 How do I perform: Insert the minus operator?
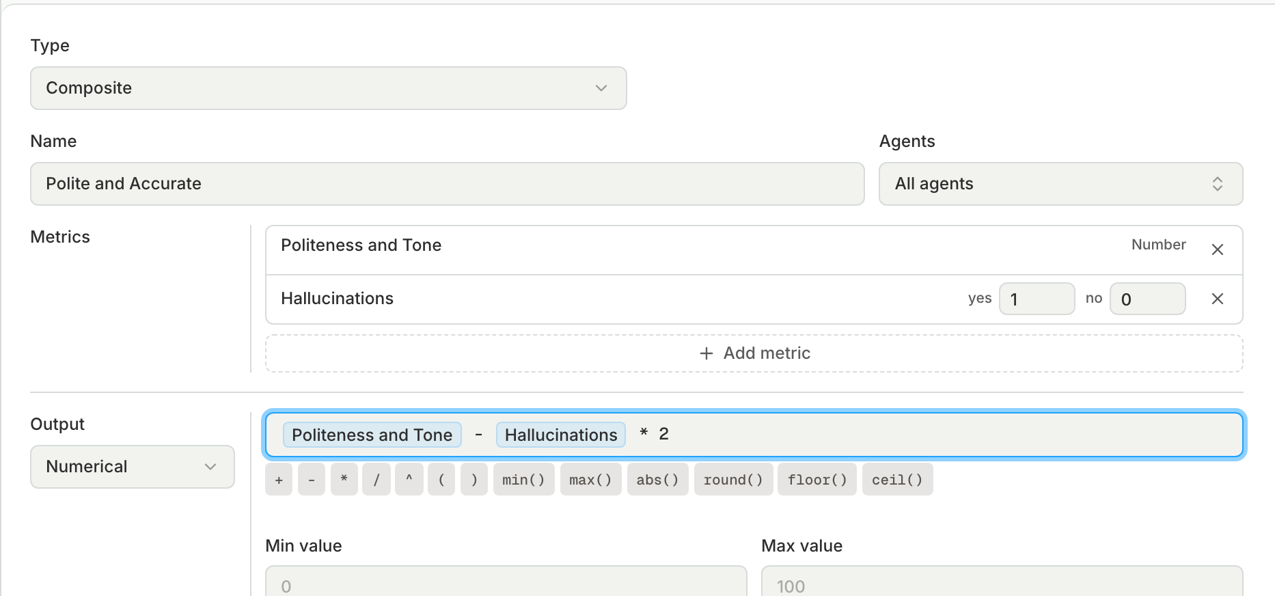point(312,479)
